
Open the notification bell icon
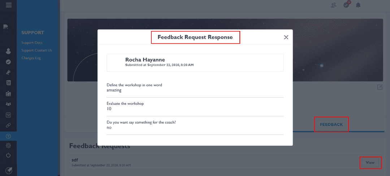(x=358, y=5)
